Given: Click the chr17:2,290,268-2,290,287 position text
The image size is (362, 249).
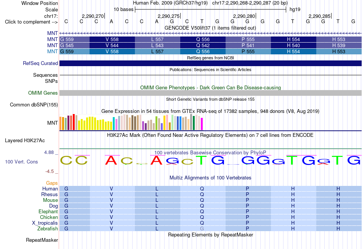Looking at the screenshot, I should point(250,3).
